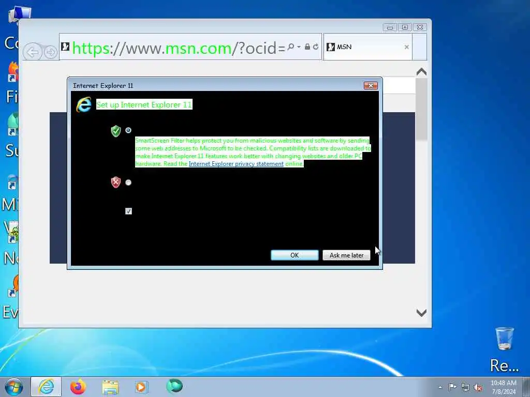Open address bar autocomplete dropdown arrow

click(299, 47)
